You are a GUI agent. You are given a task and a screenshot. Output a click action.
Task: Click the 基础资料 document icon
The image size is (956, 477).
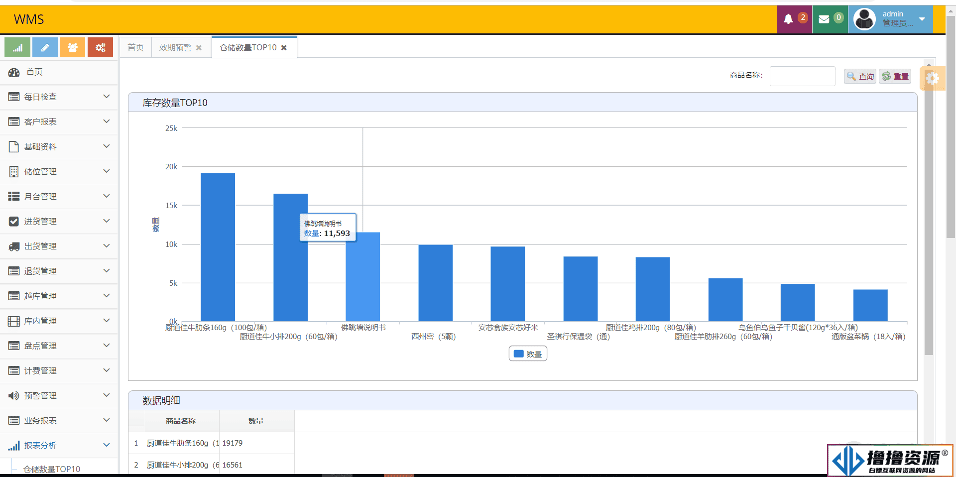tap(14, 147)
